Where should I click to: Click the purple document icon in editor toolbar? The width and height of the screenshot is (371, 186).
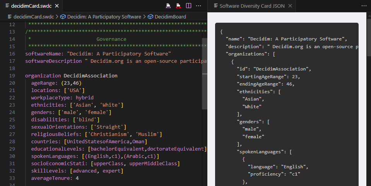click(x=169, y=6)
